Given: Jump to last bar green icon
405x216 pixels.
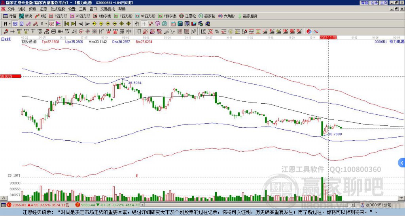Looking at the screenshot, I should (74, 24).
